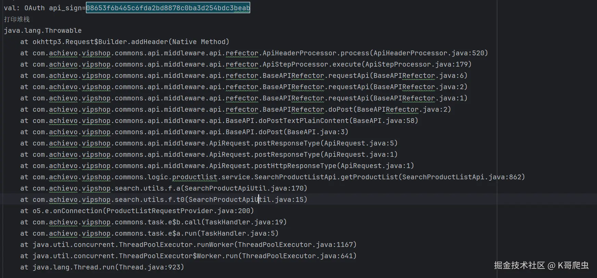
Task: Click the java.lang.Throwable line
Action: click(43, 30)
